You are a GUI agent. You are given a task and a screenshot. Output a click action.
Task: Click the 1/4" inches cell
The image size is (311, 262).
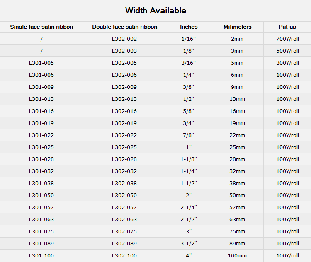[x=189, y=75]
